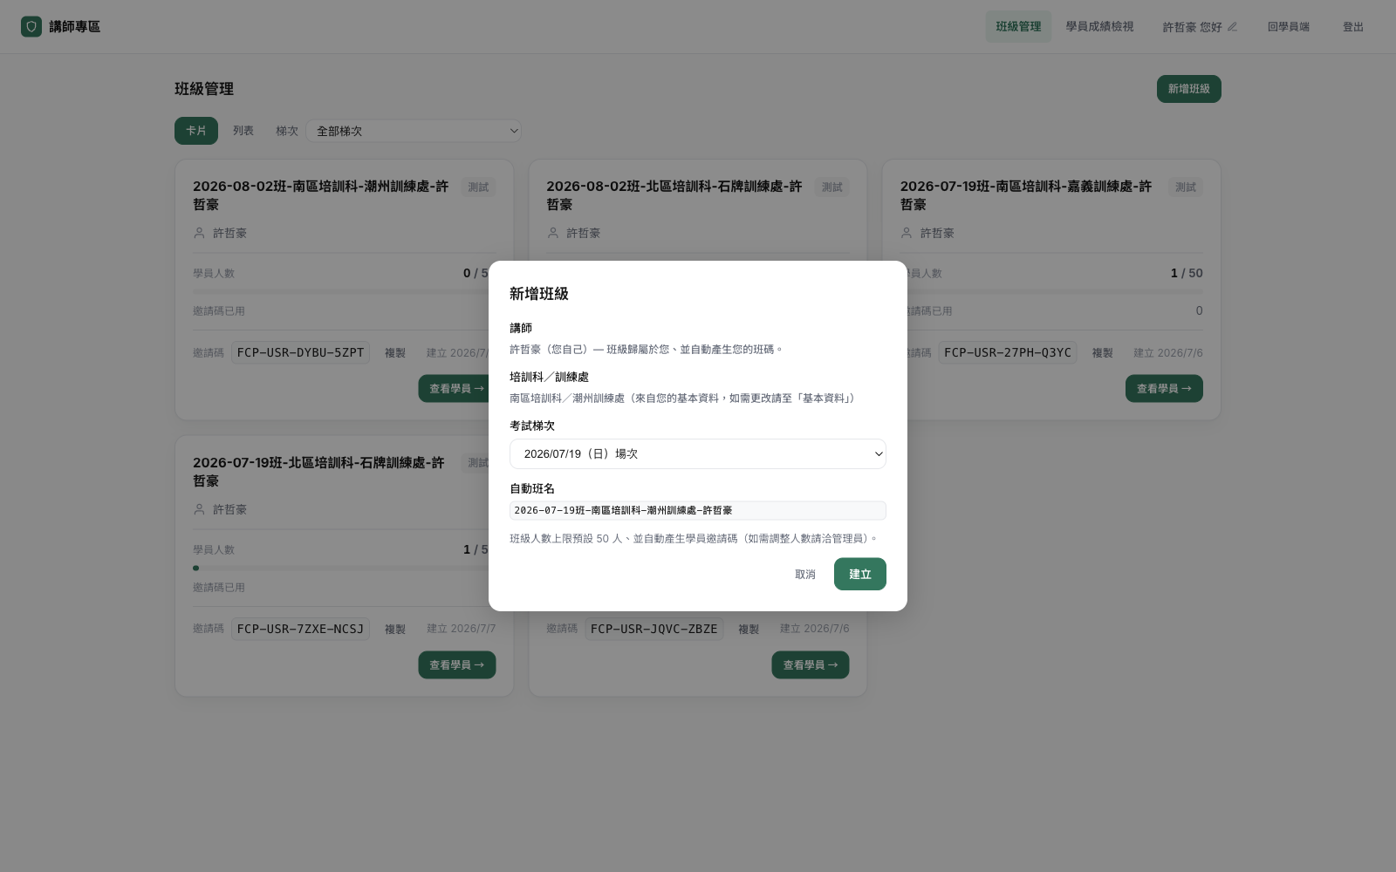Switch to 卡片 view toggle

[x=196, y=131]
